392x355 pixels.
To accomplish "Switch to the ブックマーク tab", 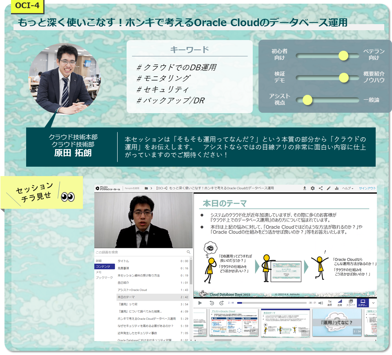I will pyautogui.click(x=104, y=277).
